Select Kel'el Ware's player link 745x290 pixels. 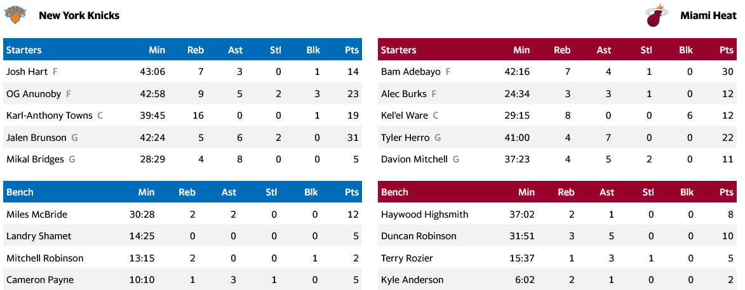point(404,115)
